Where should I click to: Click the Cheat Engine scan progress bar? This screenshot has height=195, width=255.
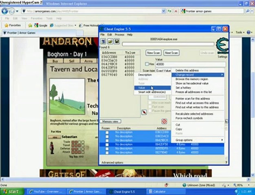168,44
